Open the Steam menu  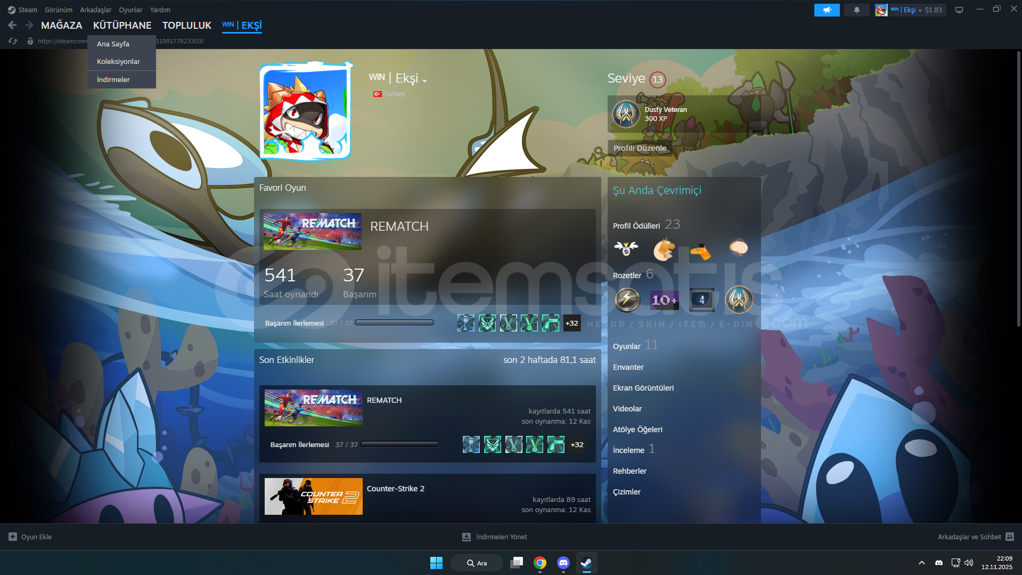click(28, 10)
